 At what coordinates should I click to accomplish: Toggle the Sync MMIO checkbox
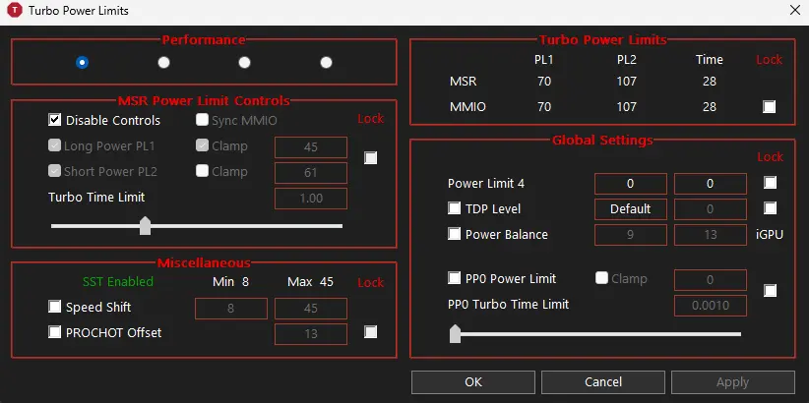coord(203,120)
